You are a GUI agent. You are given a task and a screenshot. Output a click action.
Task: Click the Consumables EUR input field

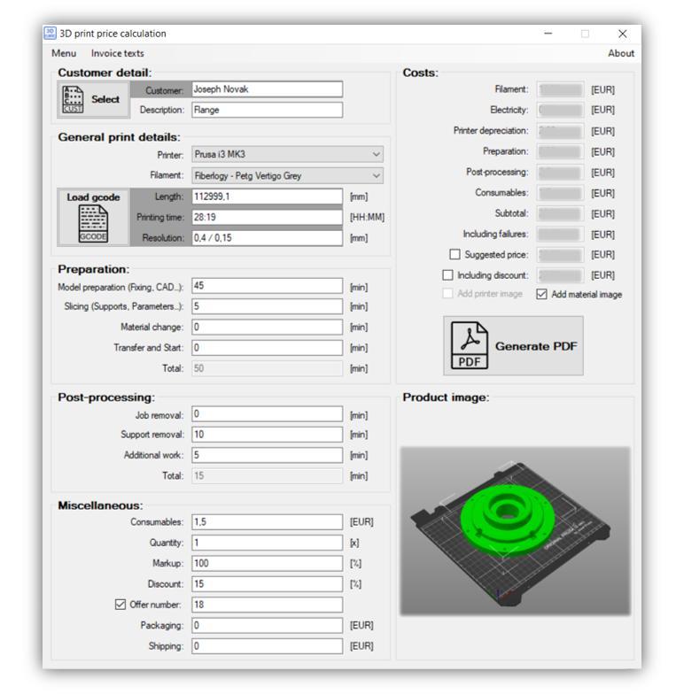[x=268, y=522]
